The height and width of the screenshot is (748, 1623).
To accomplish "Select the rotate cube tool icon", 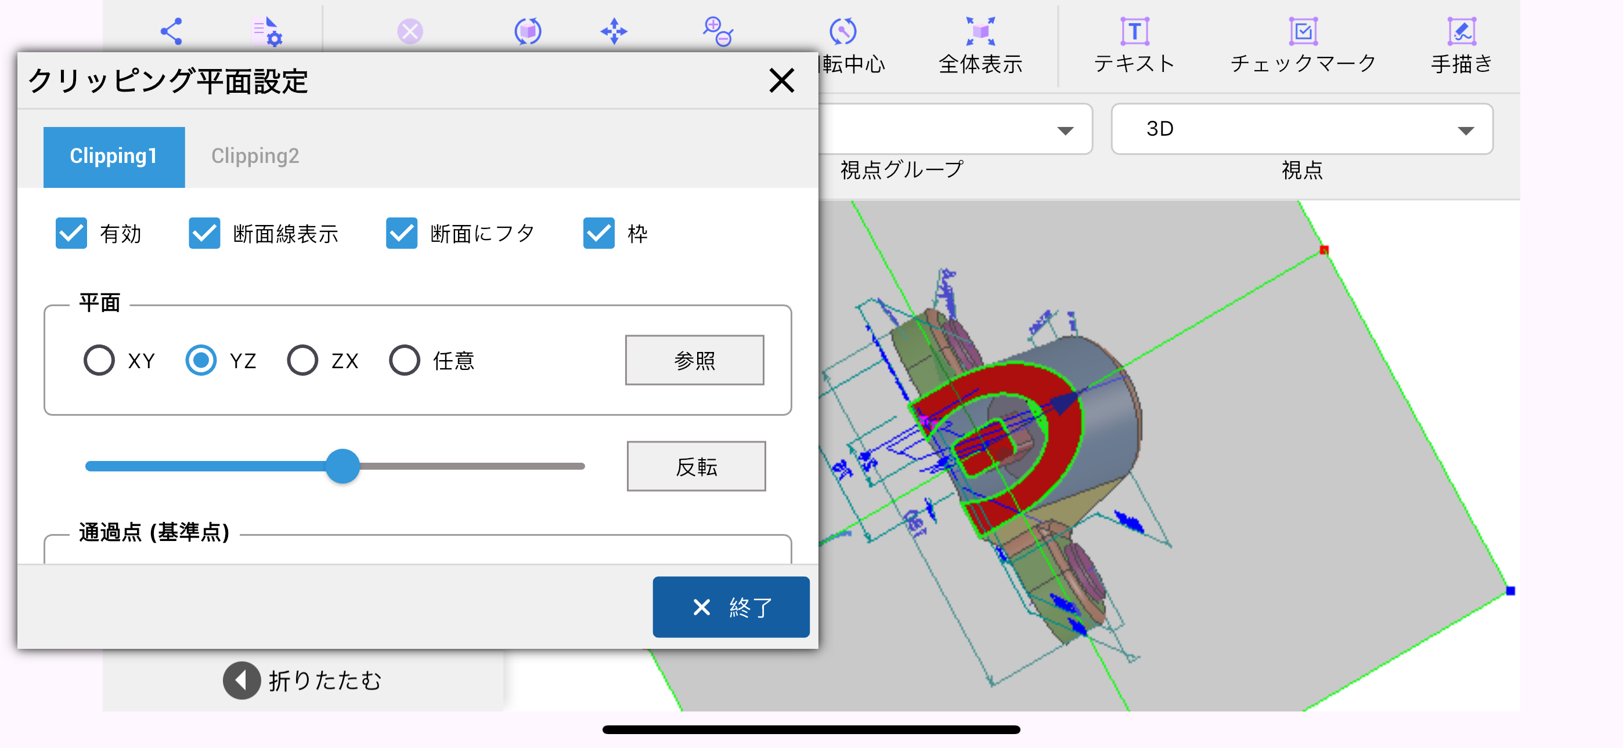I will coord(528,31).
